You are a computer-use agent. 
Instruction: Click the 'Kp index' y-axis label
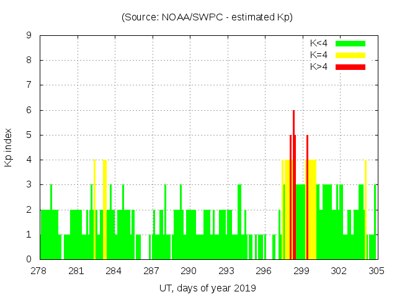coord(9,147)
